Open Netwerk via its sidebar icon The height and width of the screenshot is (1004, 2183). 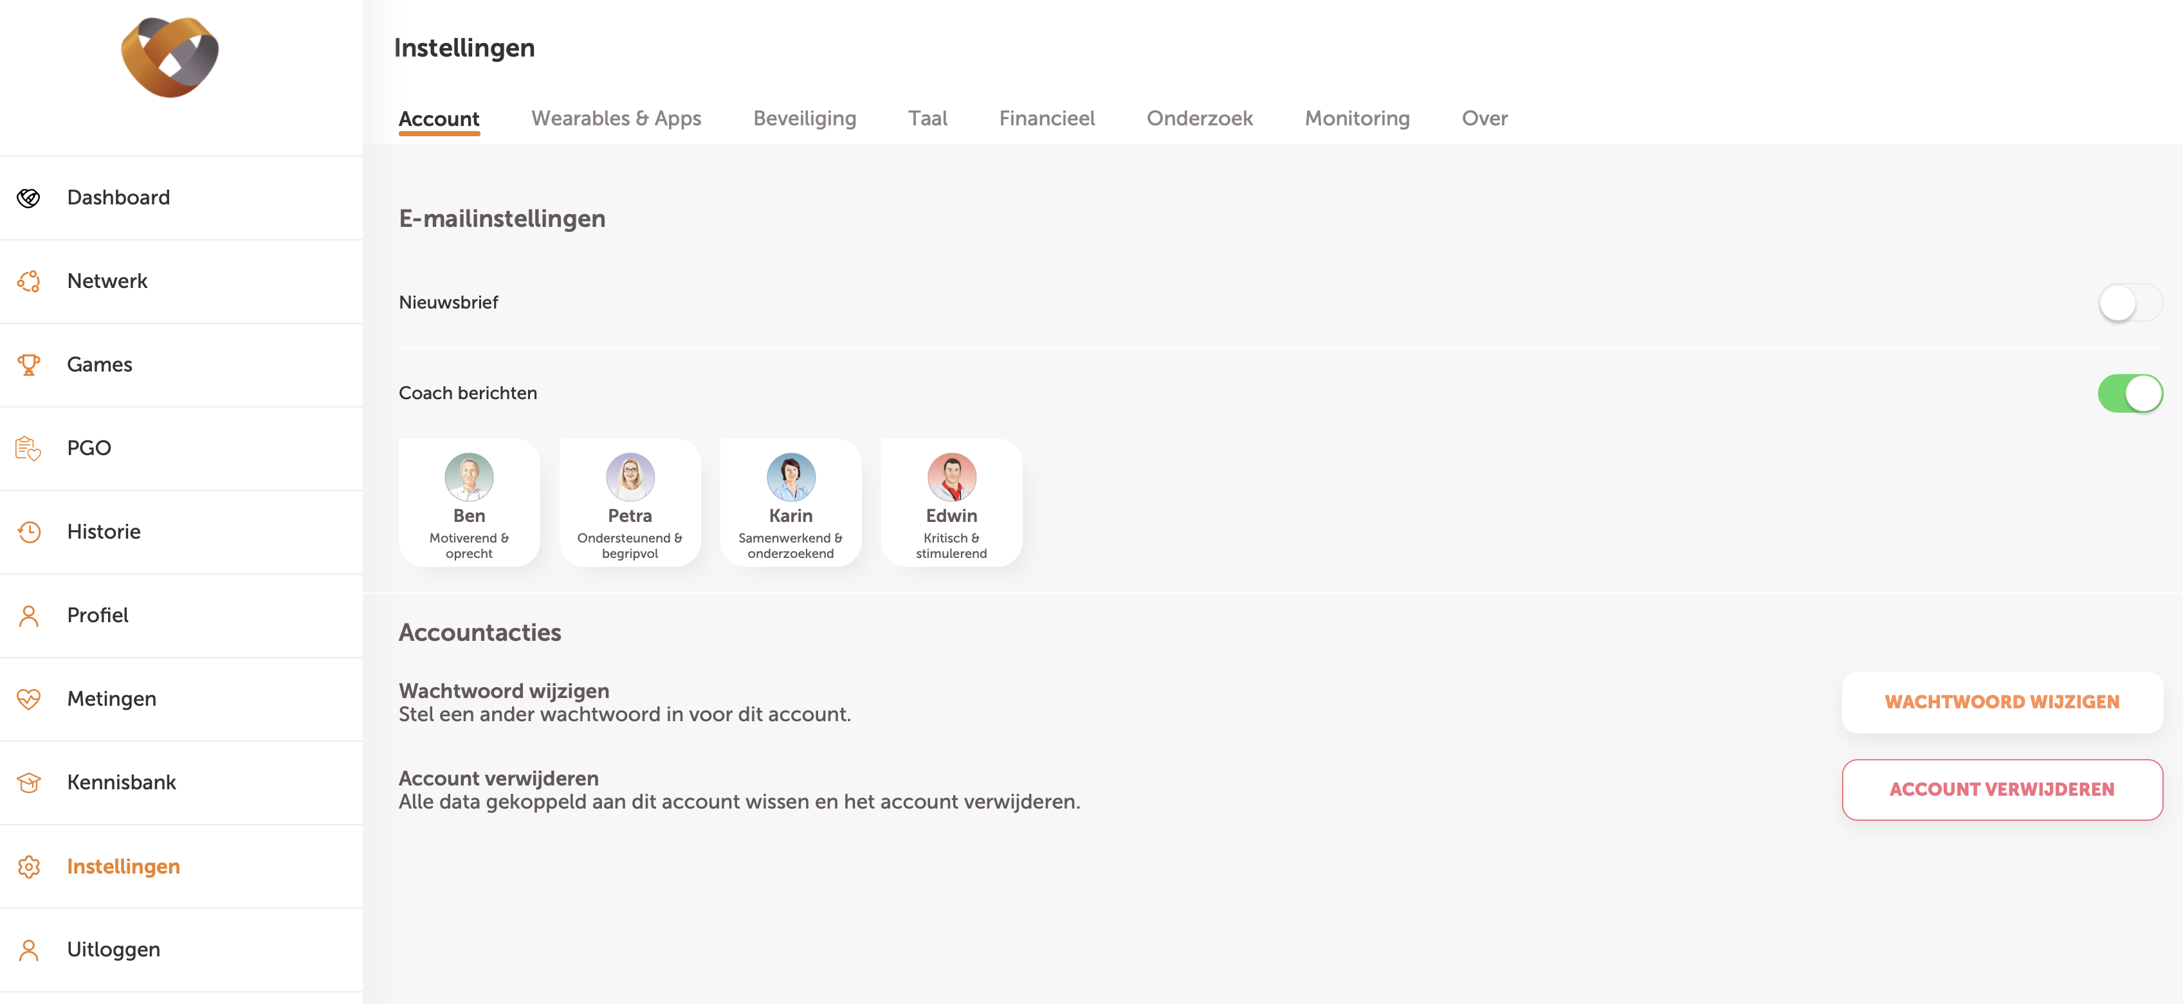point(29,281)
